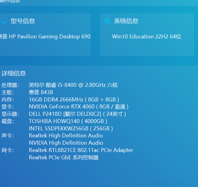This screenshot has width=198, height=187.
Task: Click the 处理器 label
Action: pos(10,85)
